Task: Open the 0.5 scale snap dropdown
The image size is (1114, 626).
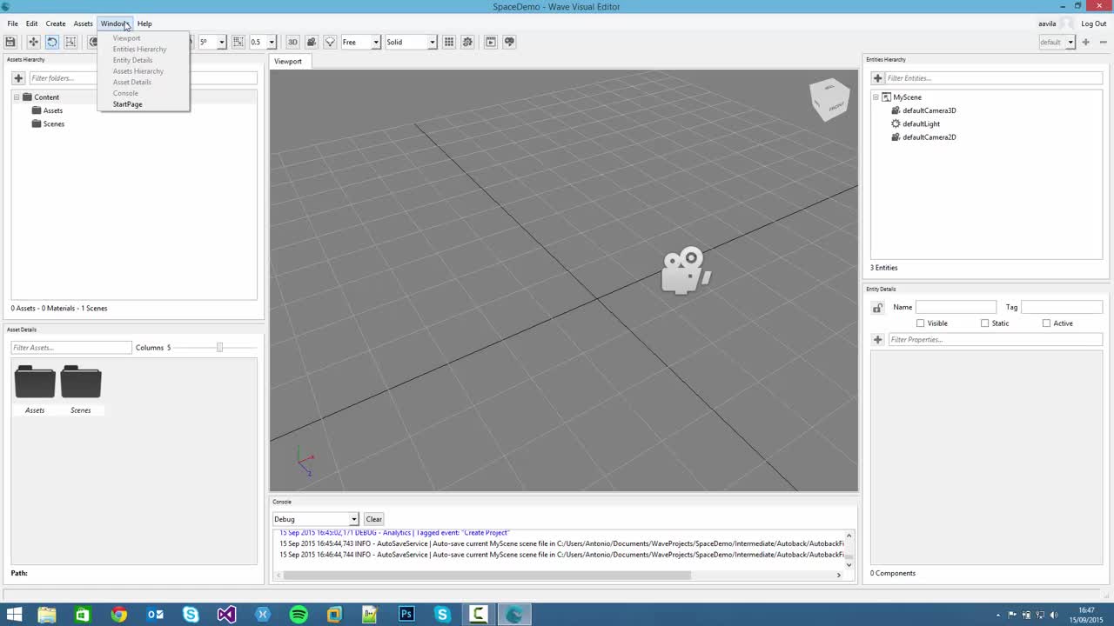Action: 271,42
